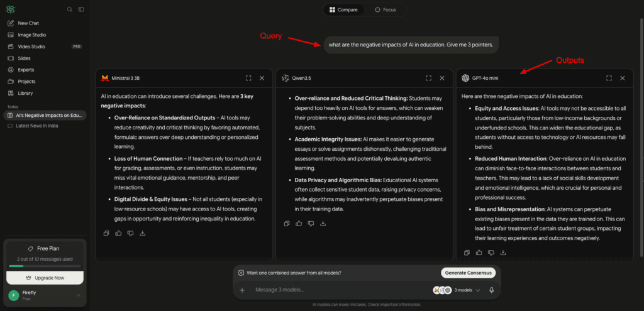Click the app logo in sidebar header
Image resolution: width=644 pixels, height=311 pixels.
[10, 9]
